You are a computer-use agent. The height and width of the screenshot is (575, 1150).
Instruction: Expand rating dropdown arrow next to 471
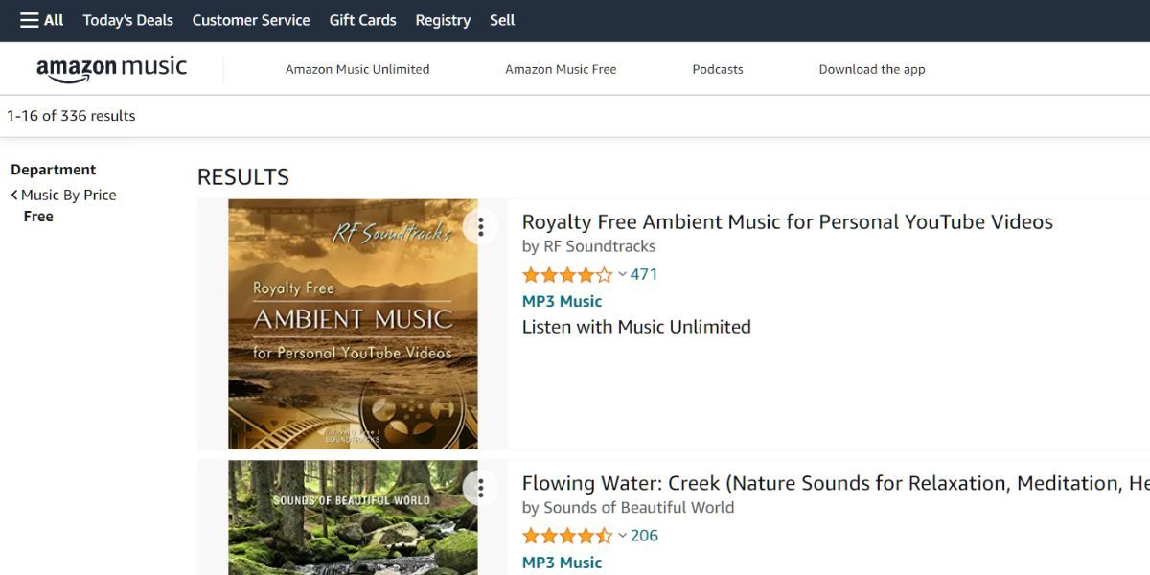[622, 275]
